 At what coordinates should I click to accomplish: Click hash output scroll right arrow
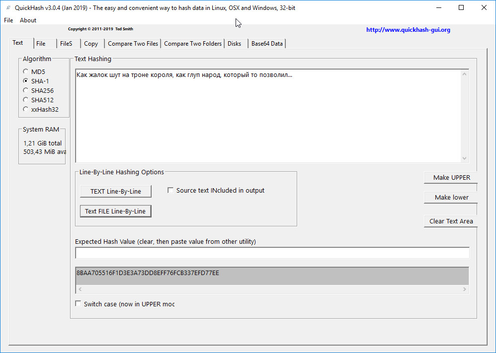point(464,289)
